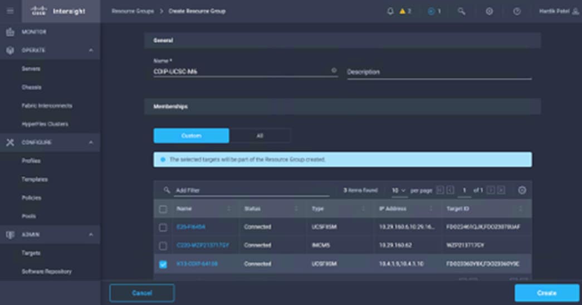This screenshot has height=305, width=582.
Task: Open the first target name link
Action: point(191,226)
